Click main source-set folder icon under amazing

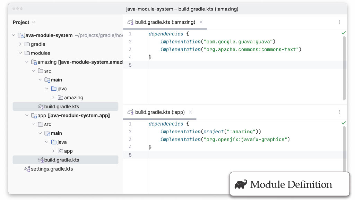[47, 80]
